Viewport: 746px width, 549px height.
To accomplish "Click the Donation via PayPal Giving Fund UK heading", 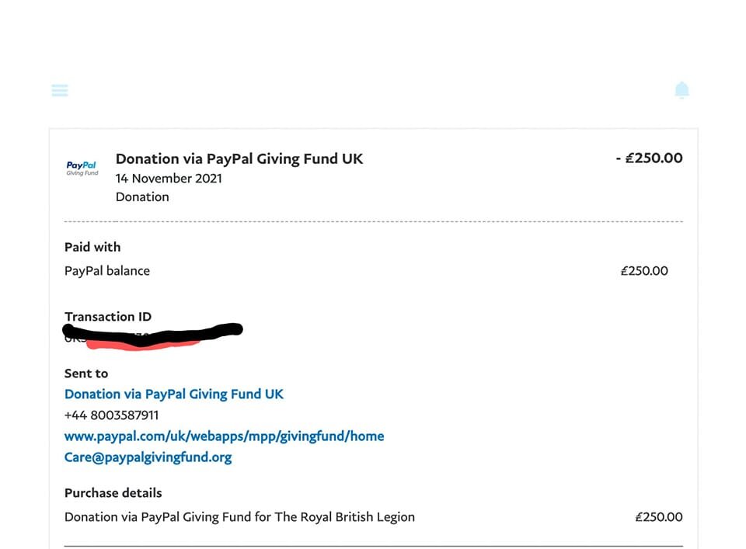I will pyautogui.click(x=239, y=158).
